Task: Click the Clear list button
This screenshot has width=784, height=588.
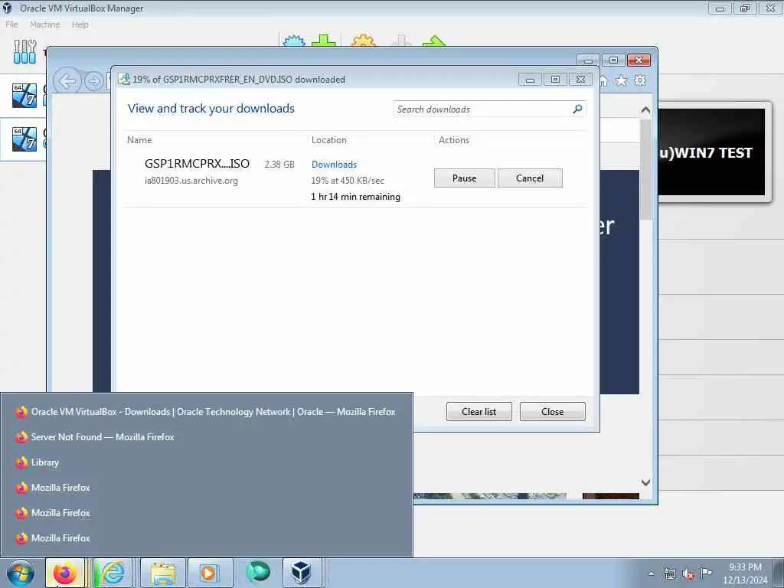Action: [x=479, y=411]
